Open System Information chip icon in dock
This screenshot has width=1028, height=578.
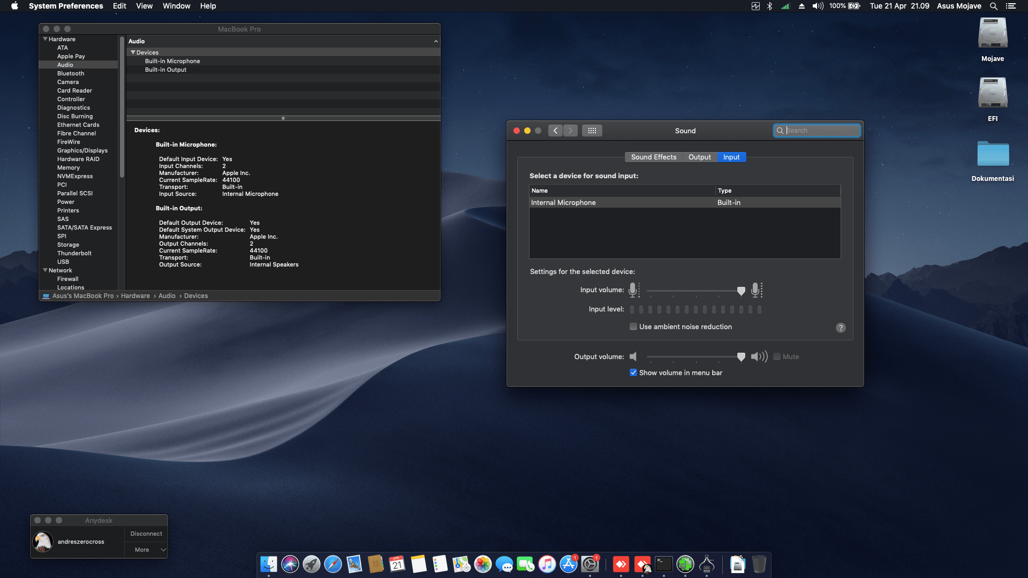pyautogui.click(x=707, y=564)
